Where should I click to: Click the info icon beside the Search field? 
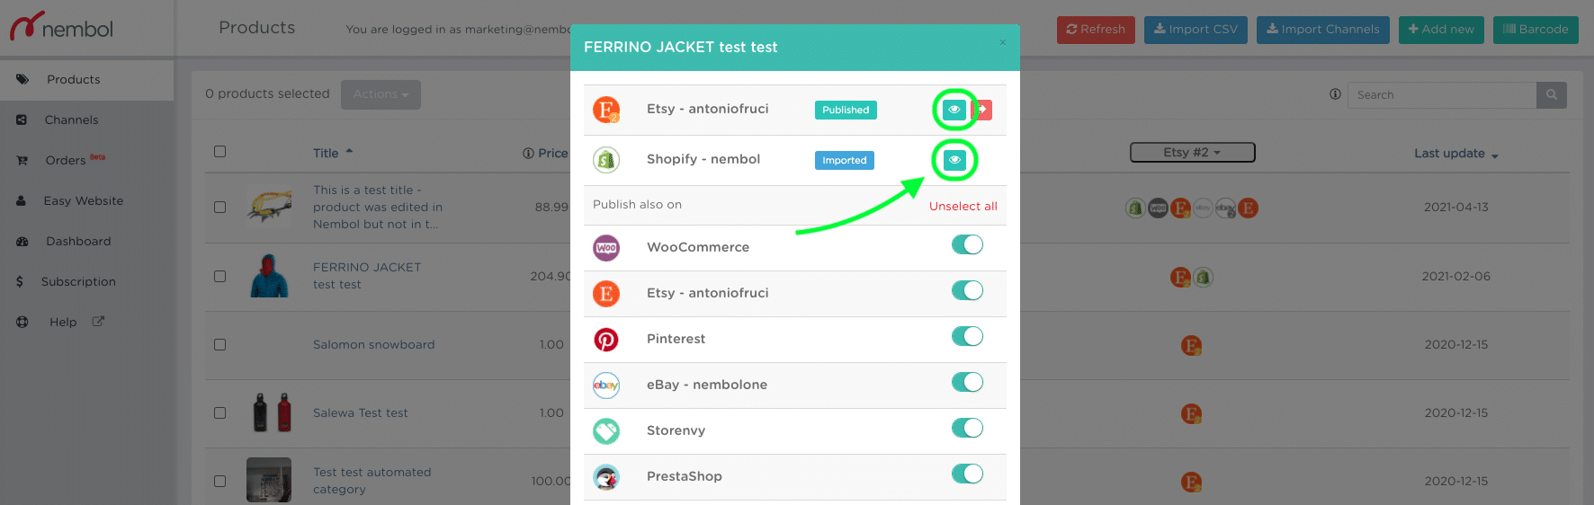click(x=1335, y=94)
